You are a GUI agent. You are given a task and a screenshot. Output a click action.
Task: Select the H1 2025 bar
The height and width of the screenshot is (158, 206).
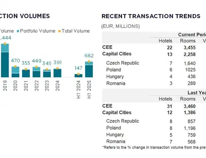[x=89, y=69]
